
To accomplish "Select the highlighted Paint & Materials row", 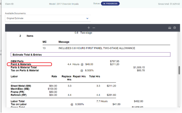I will tap(30, 64).
